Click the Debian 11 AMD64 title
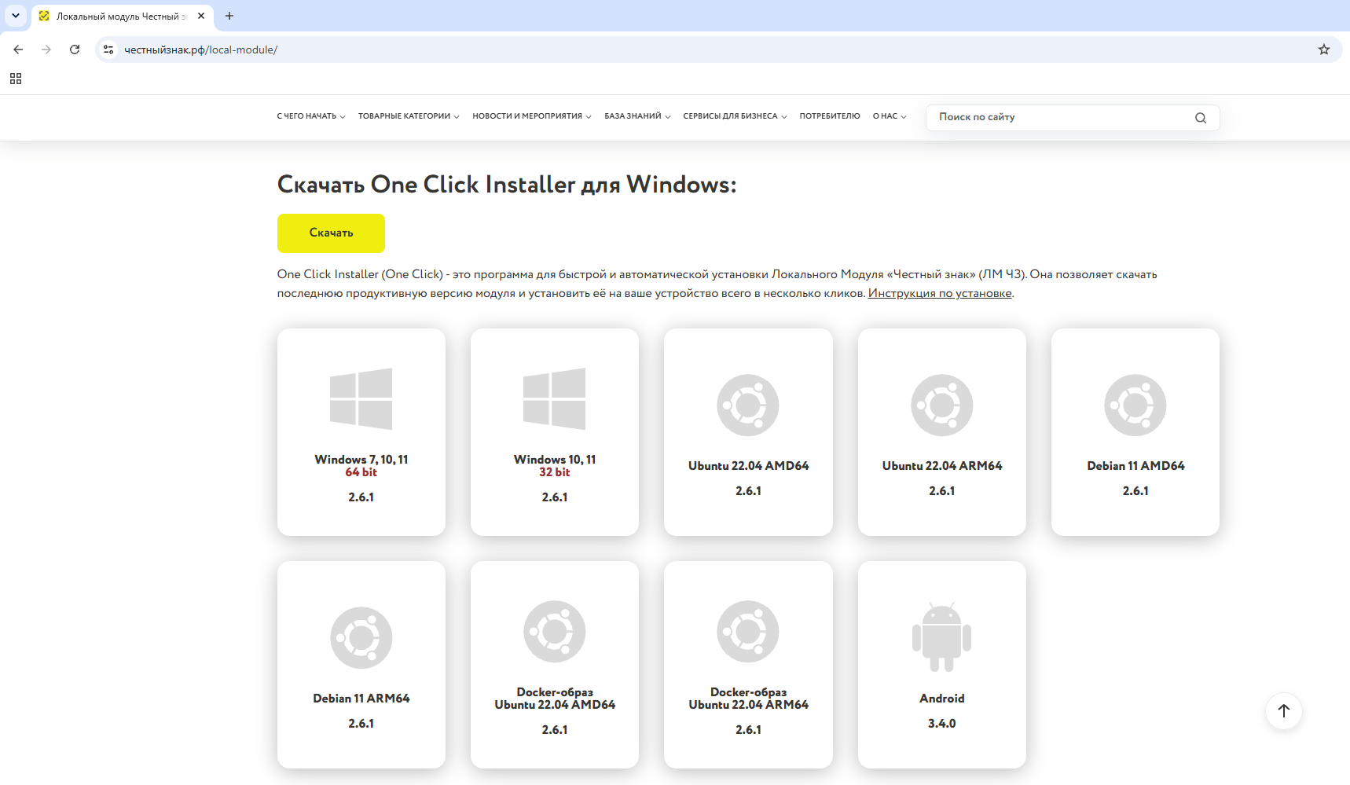The width and height of the screenshot is (1350, 785). (1135, 466)
